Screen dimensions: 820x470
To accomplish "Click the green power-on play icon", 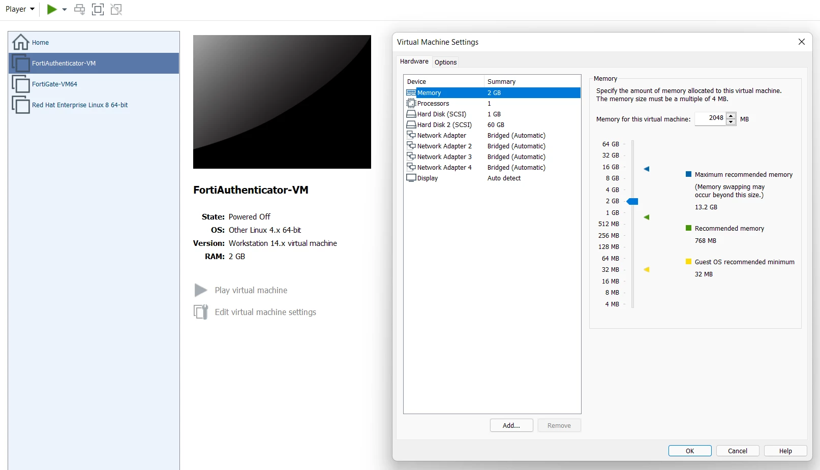I will click(51, 9).
